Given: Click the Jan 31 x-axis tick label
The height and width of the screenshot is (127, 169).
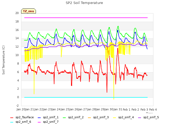Looking at the screenshot, I should (x=118, y=110).
